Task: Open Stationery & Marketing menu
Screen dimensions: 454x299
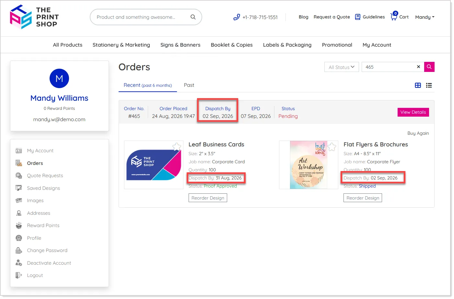Action: [121, 45]
